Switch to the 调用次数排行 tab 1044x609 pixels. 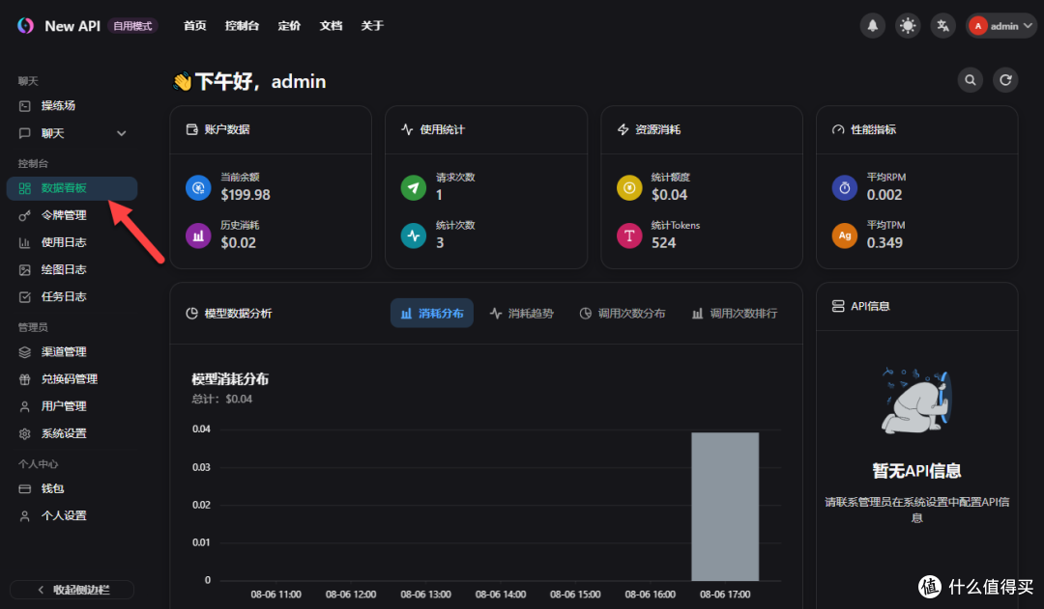[735, 313]
